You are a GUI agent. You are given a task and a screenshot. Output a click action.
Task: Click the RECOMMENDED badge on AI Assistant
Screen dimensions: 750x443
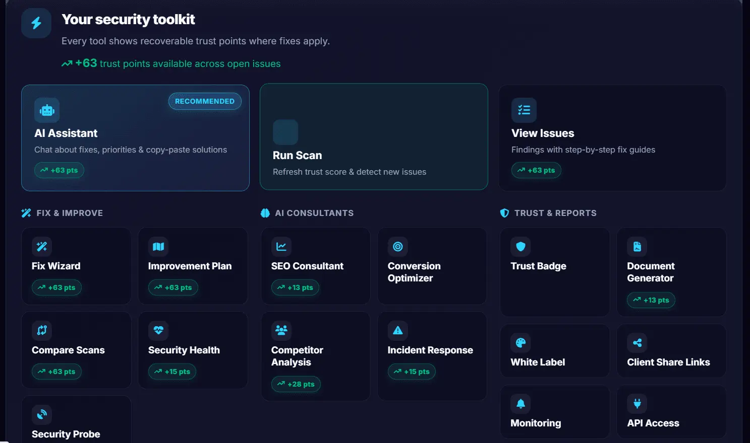click(x=205, y=101)
